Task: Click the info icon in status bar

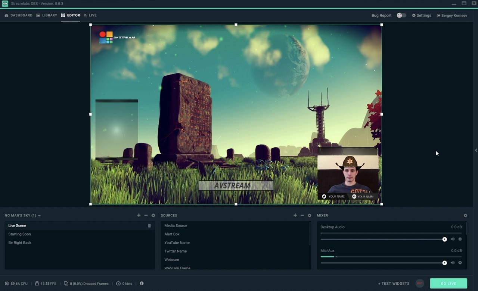Action: pyautogui.click(x=142, y=283)
